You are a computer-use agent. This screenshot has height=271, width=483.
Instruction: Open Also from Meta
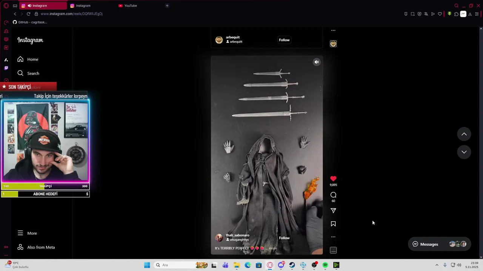coord(36,247)
